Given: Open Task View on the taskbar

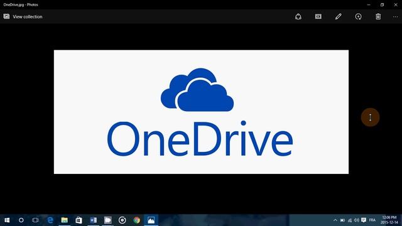Looking at the screenshot, I should point(35,220).
